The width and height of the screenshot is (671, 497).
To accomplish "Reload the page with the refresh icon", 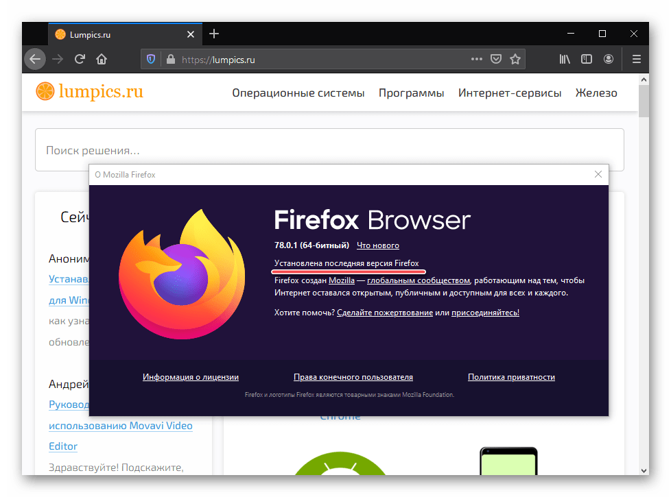I will pos(80,60).
